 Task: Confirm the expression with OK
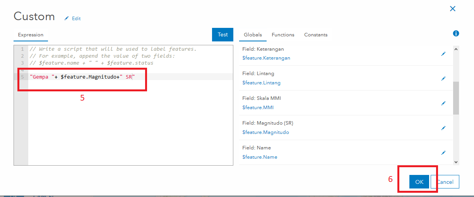pyautogui.click(x=419, y=182)
